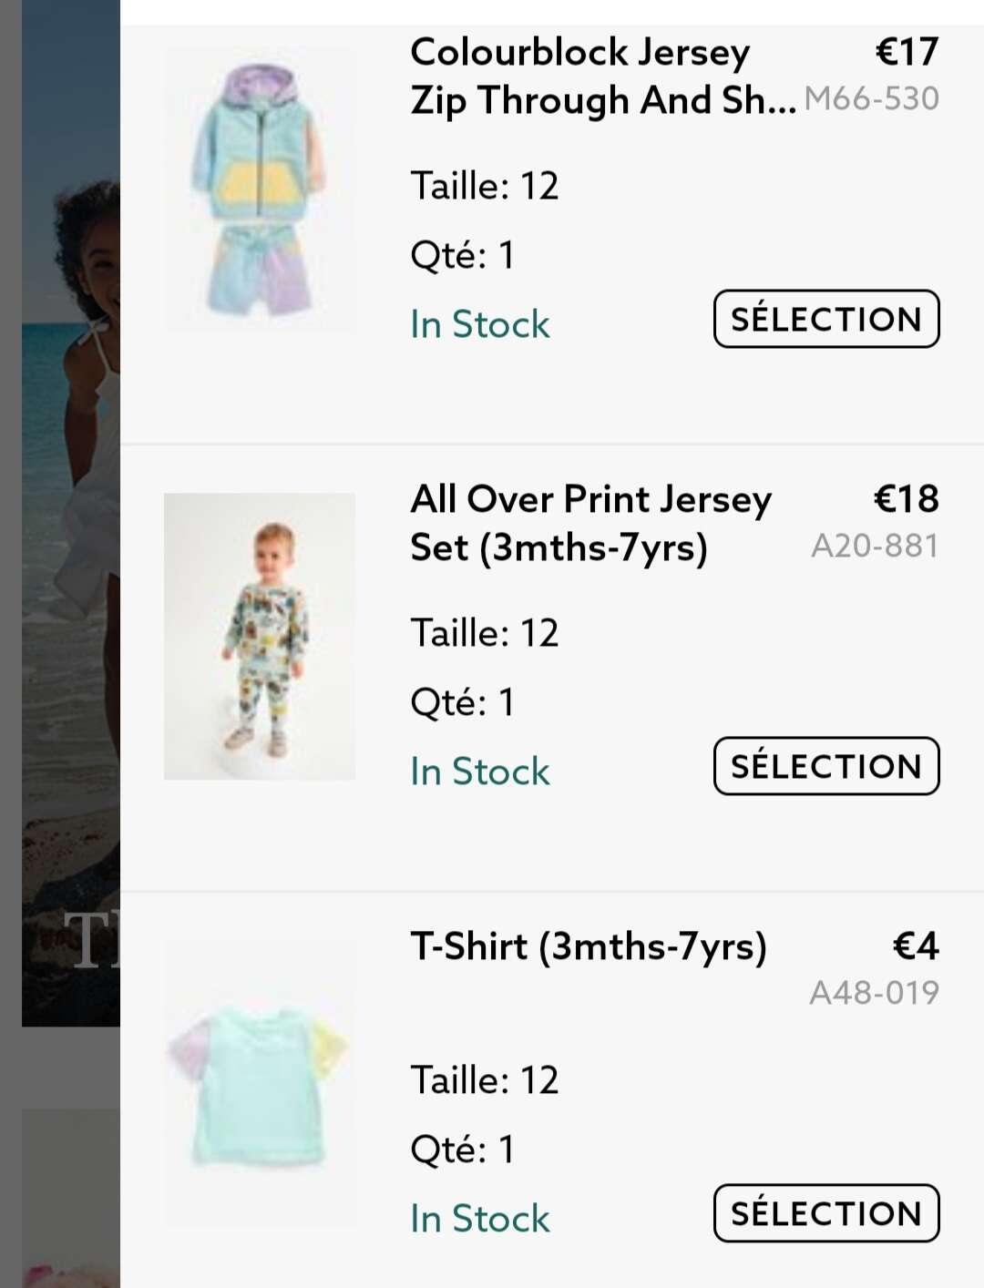Tap Taille: 12 on the Colourblock Jersey item
984x1288 pixels.
click(485, 186)
